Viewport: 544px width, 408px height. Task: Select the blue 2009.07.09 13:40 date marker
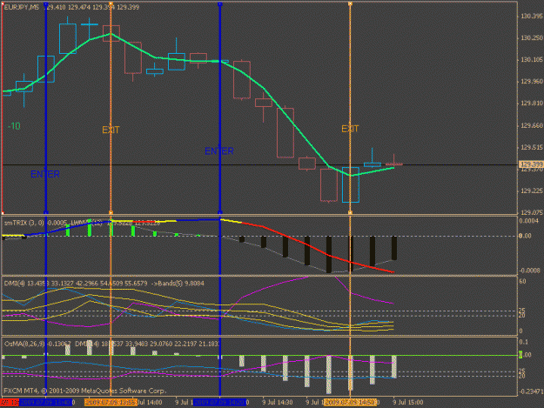point(45,402)
